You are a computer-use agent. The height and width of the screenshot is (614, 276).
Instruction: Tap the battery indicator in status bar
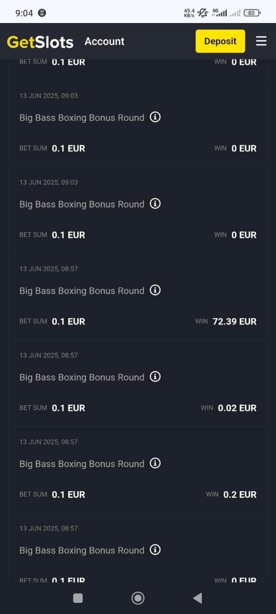click(252, 13)
